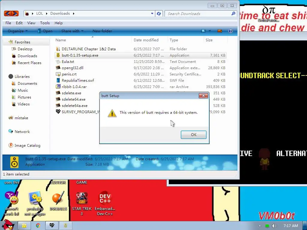Click the volume speaker tray icon

[274, 226]
